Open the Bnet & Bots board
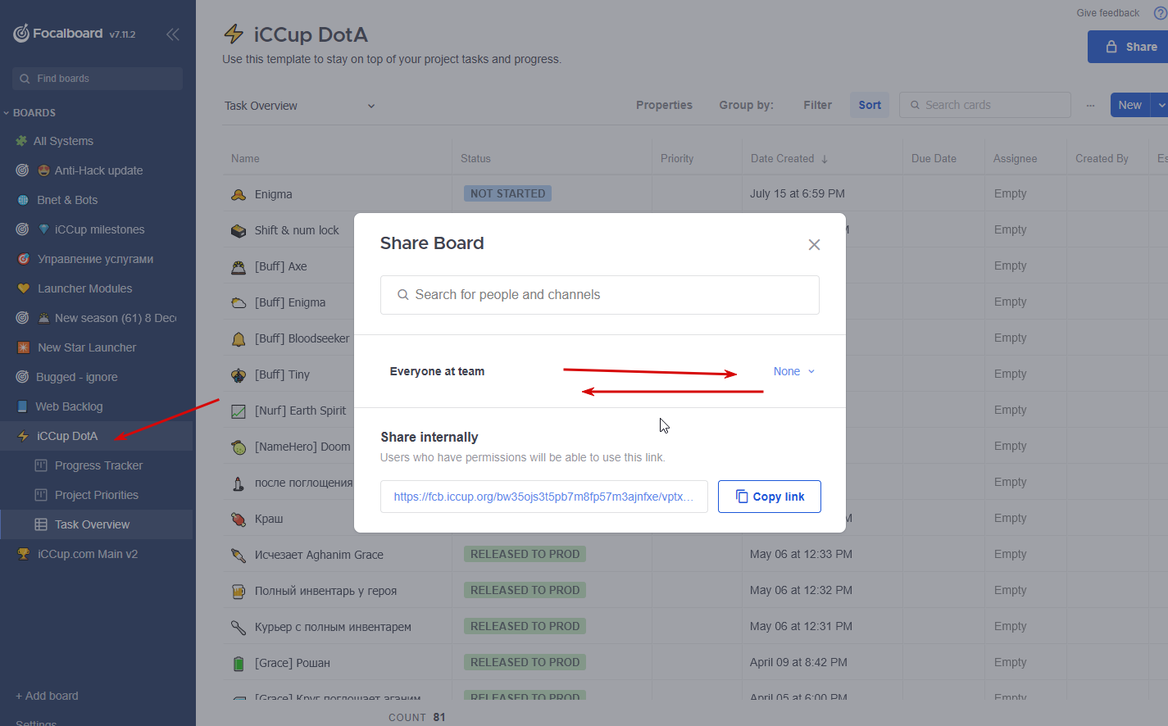Image resolution: width=1168 pixels, height=726 pixels. 67,200
